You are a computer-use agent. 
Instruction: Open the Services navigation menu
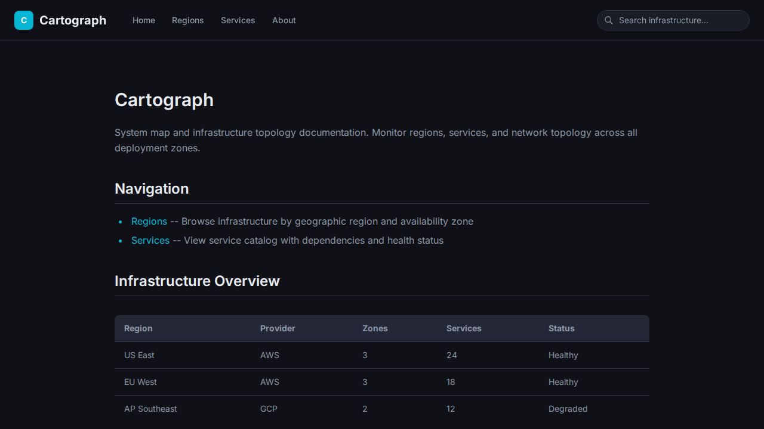[238, 20]
